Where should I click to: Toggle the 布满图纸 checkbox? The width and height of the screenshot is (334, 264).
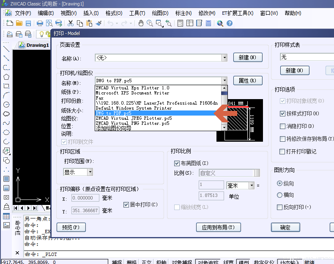pyautogui.click(x=177, y=163)
